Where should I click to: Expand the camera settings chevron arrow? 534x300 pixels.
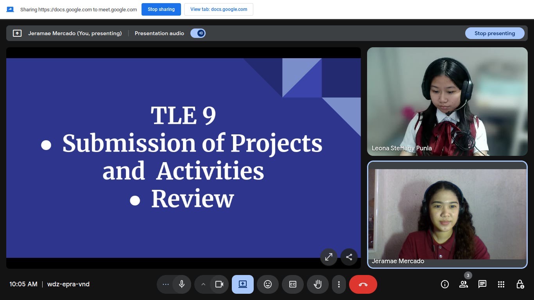pyautogui.click(x=203, y=284)
